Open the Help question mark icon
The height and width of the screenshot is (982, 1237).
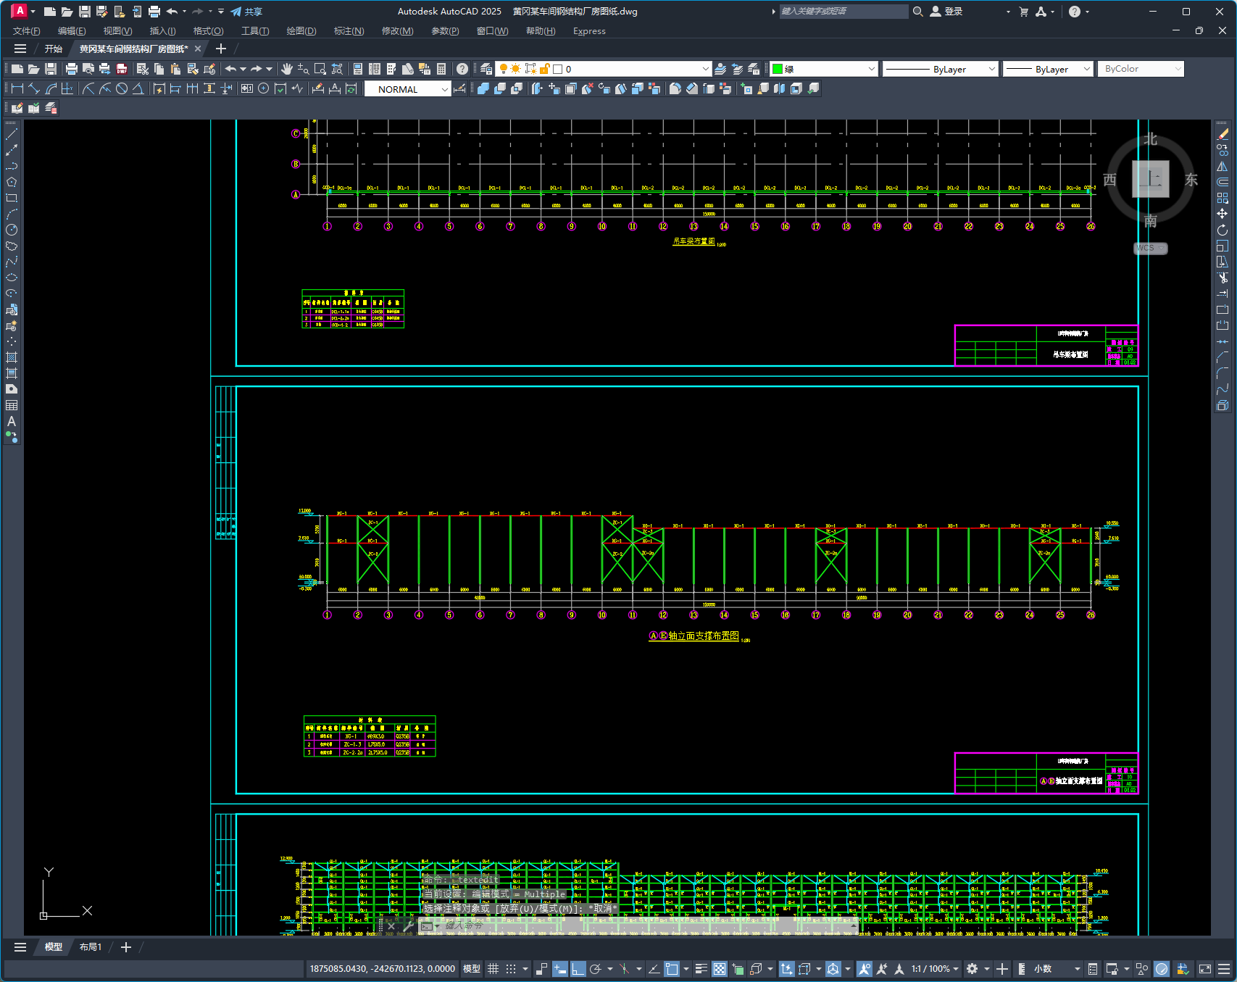(462, 69)
